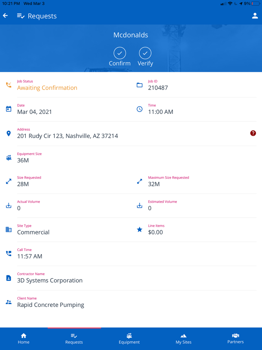
Task: Open the Requests tab in bottom bar
Action: [74, 339]
